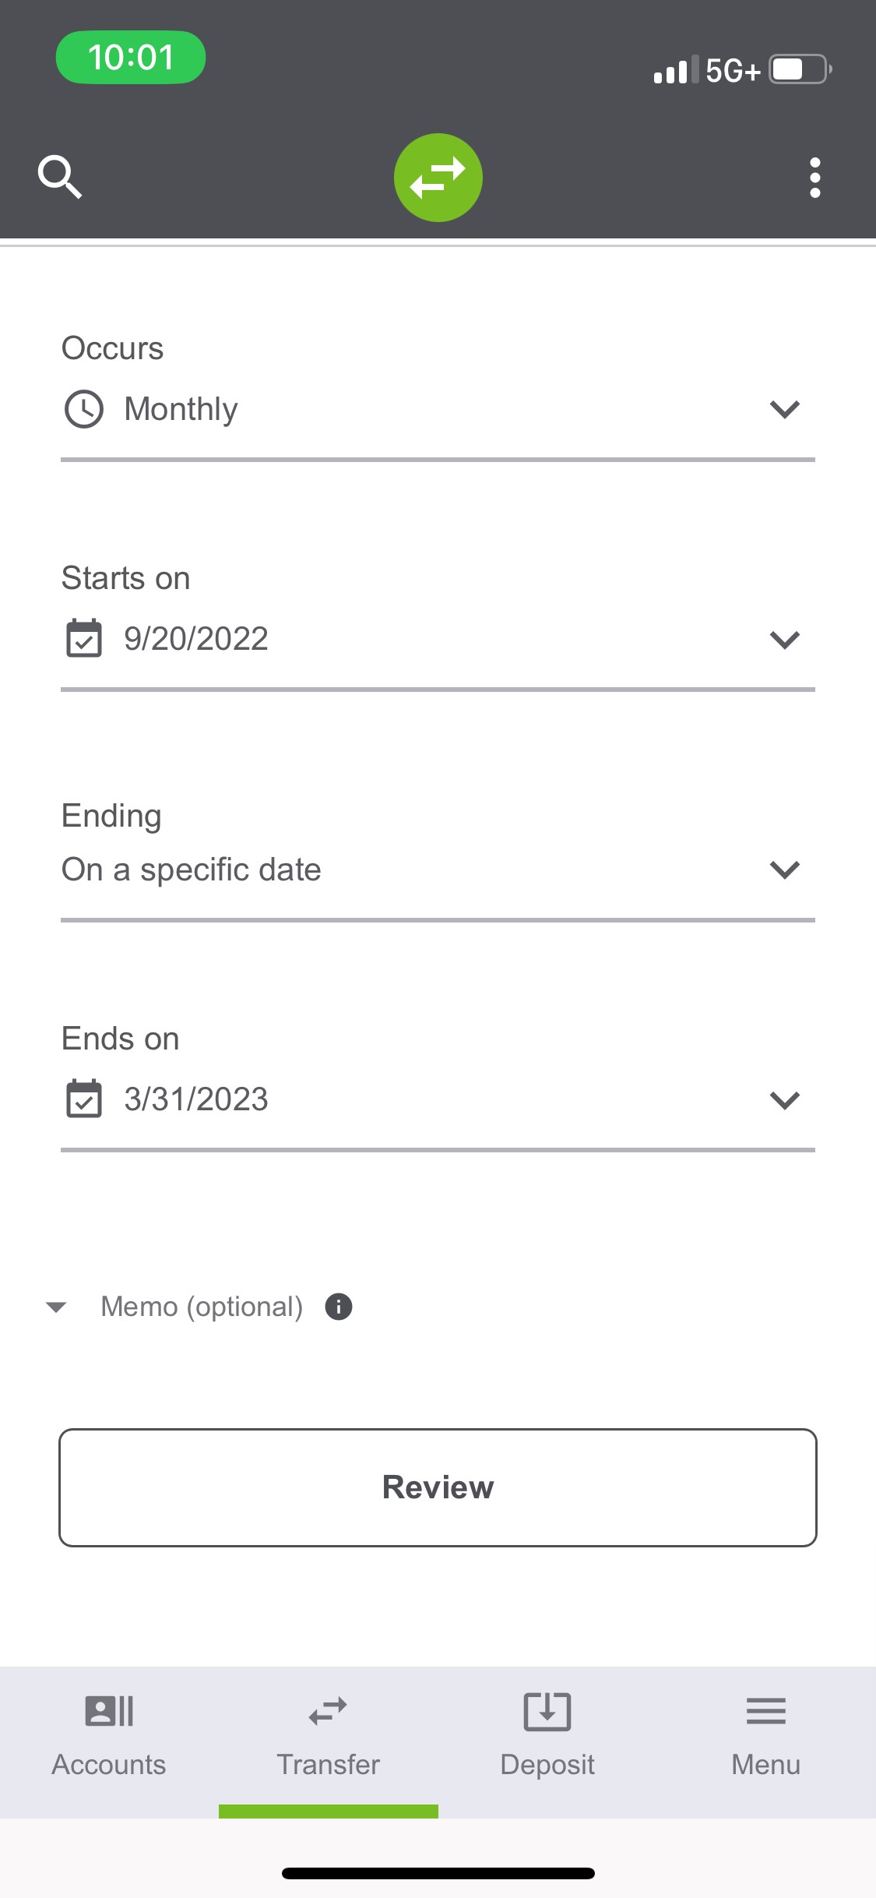Expand the Occurs frequency dropdown chevron
Viewport: 876px width, 1898px height.
click(784, 409)
